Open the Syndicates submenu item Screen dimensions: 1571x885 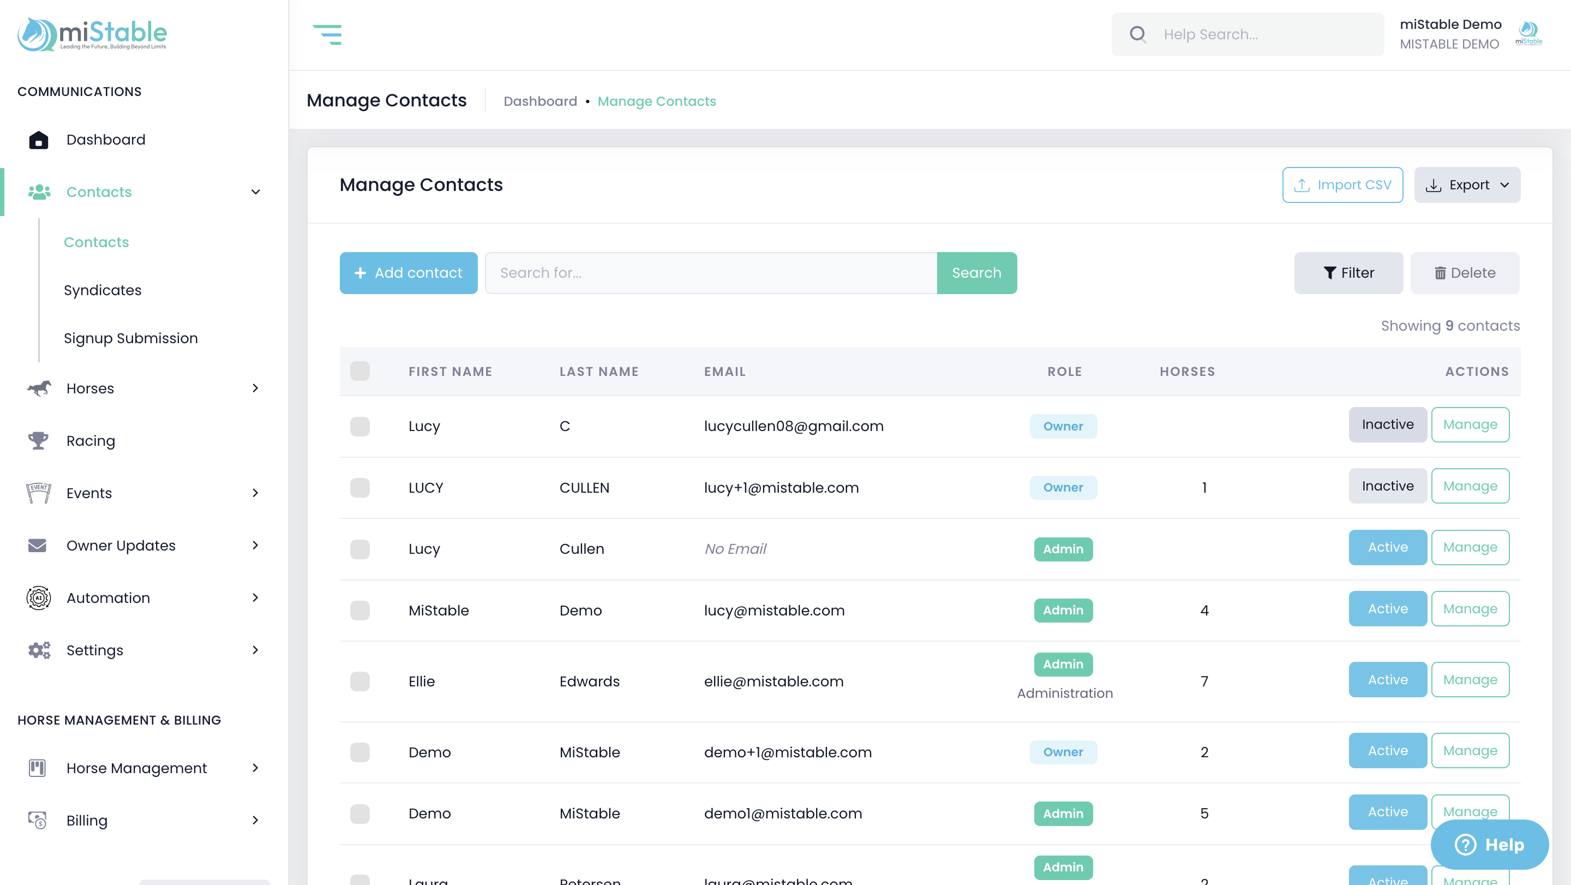tap(103, 290)
